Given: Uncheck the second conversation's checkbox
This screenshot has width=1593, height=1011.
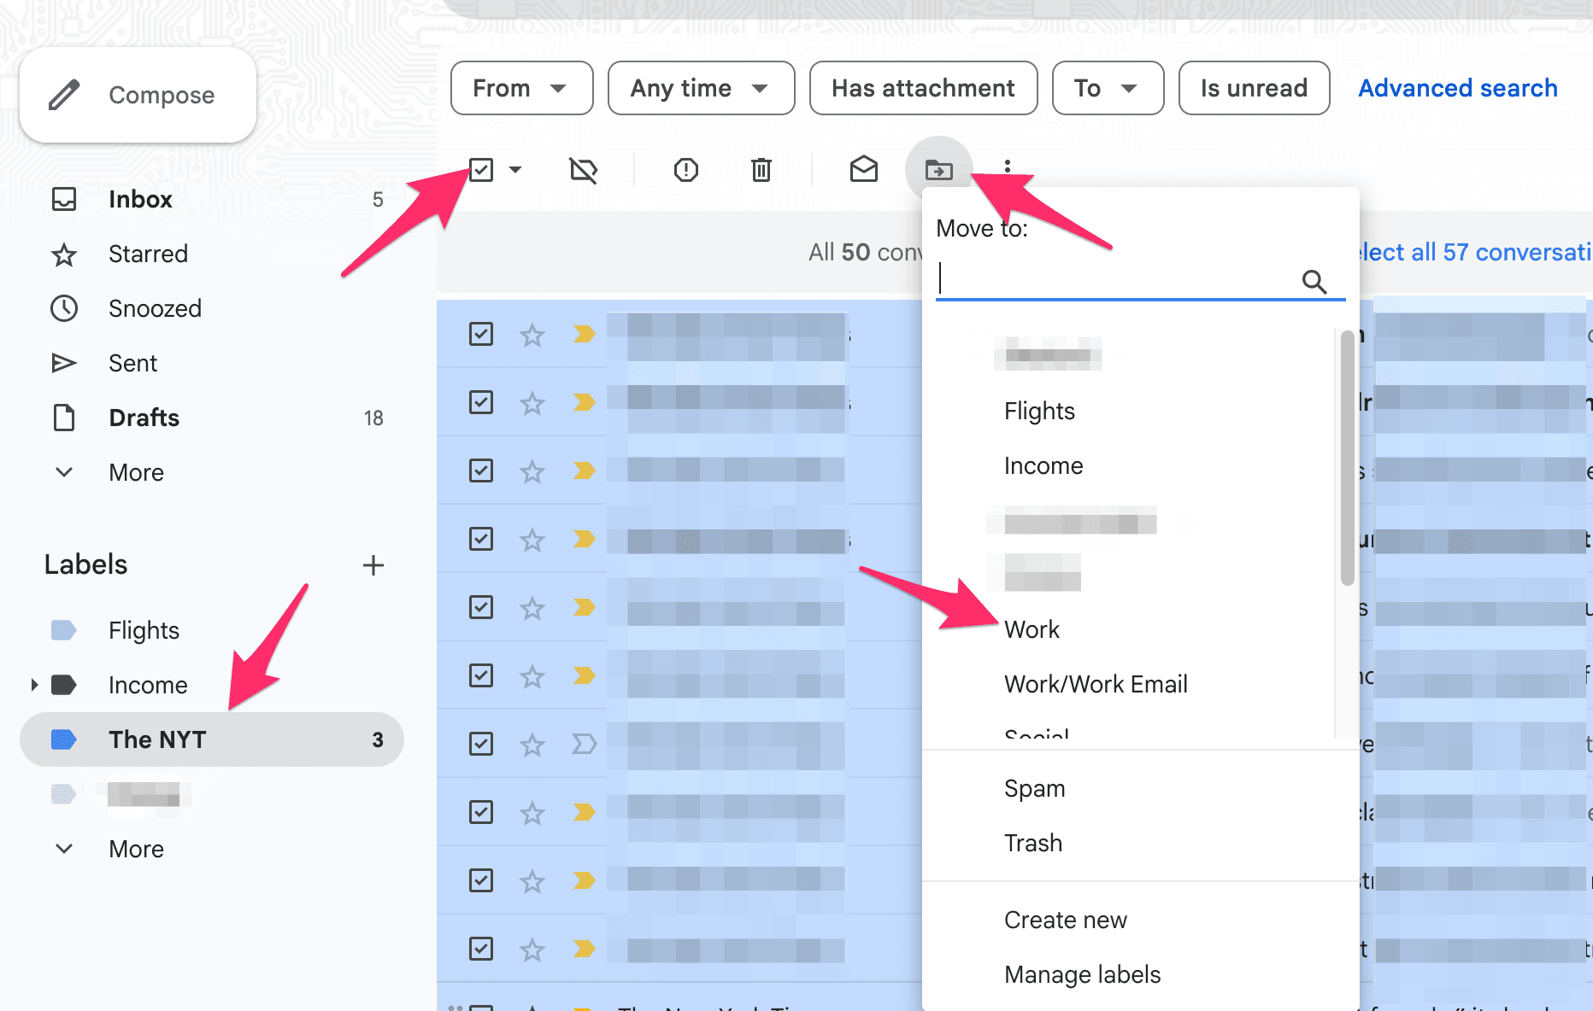Looking at the screenshot, I should tap(481, 402).
